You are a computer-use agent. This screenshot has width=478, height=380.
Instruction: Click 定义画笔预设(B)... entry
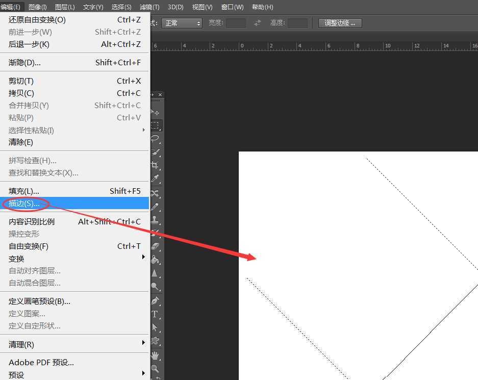(40, 301)
